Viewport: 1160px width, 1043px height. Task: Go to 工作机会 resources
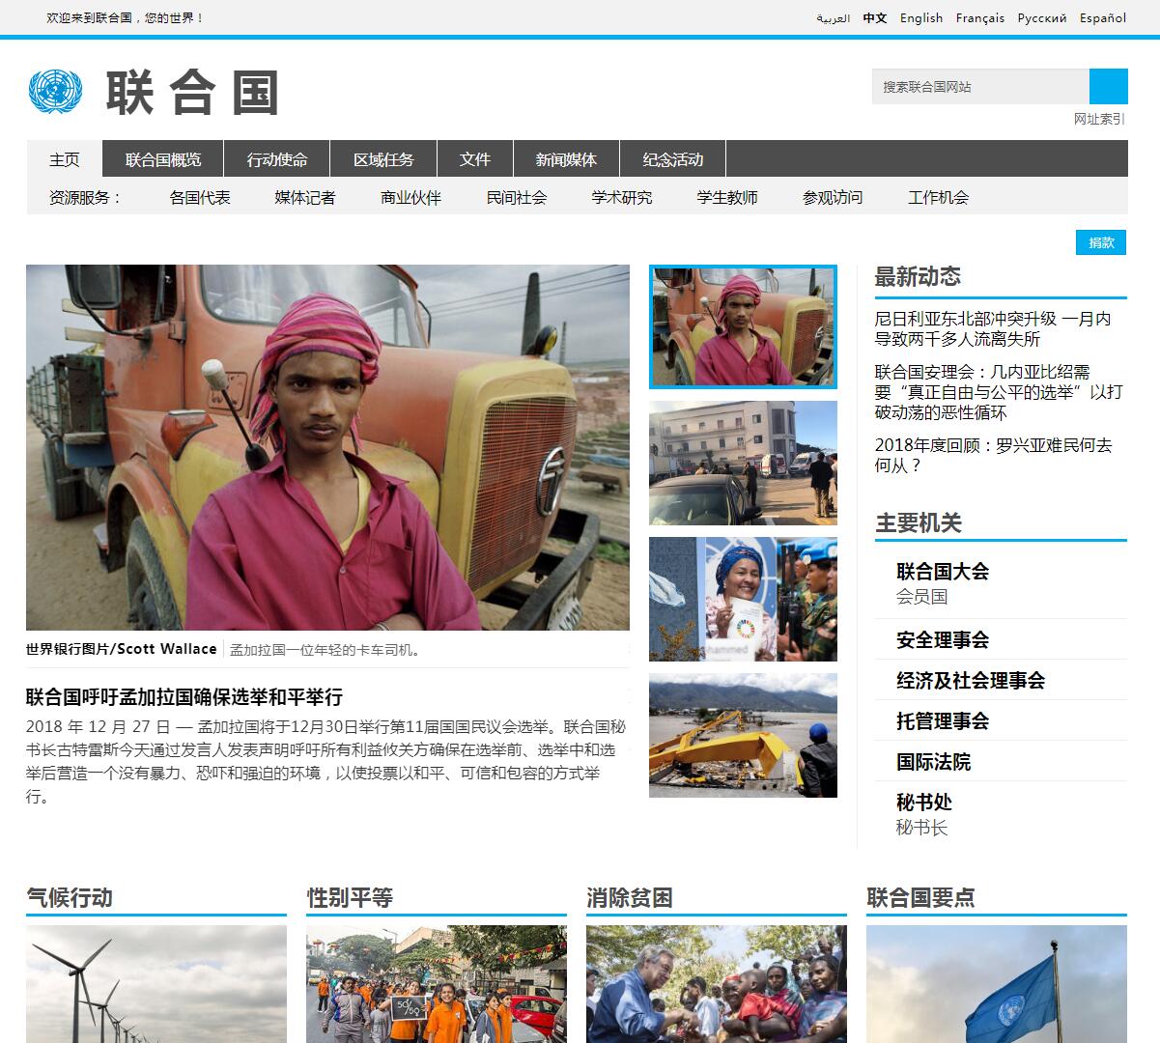tap(938, 197)
